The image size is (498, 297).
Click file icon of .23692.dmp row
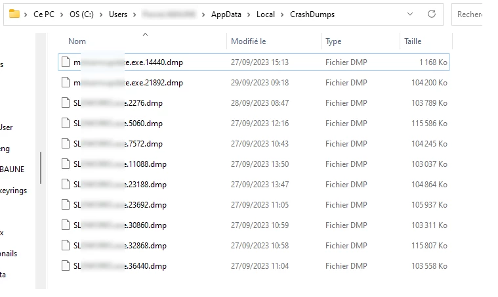point(66,204)
